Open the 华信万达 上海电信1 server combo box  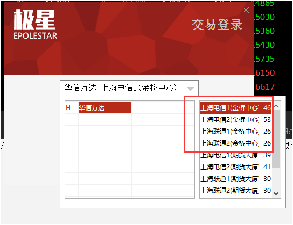[x=129, y=88]
